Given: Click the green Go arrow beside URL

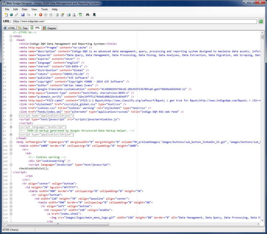Looking at the screenshot, I should point(261,21).
